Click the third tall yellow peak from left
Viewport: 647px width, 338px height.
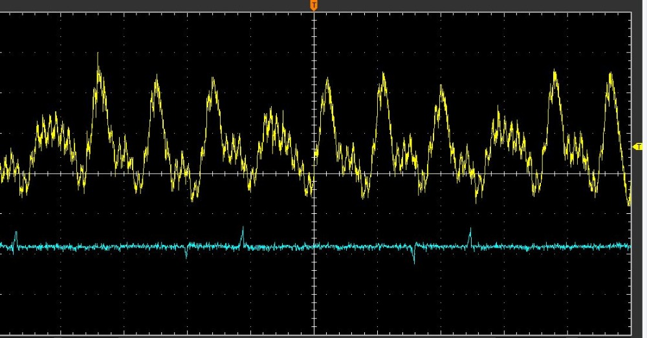click(x=212, y=81)
